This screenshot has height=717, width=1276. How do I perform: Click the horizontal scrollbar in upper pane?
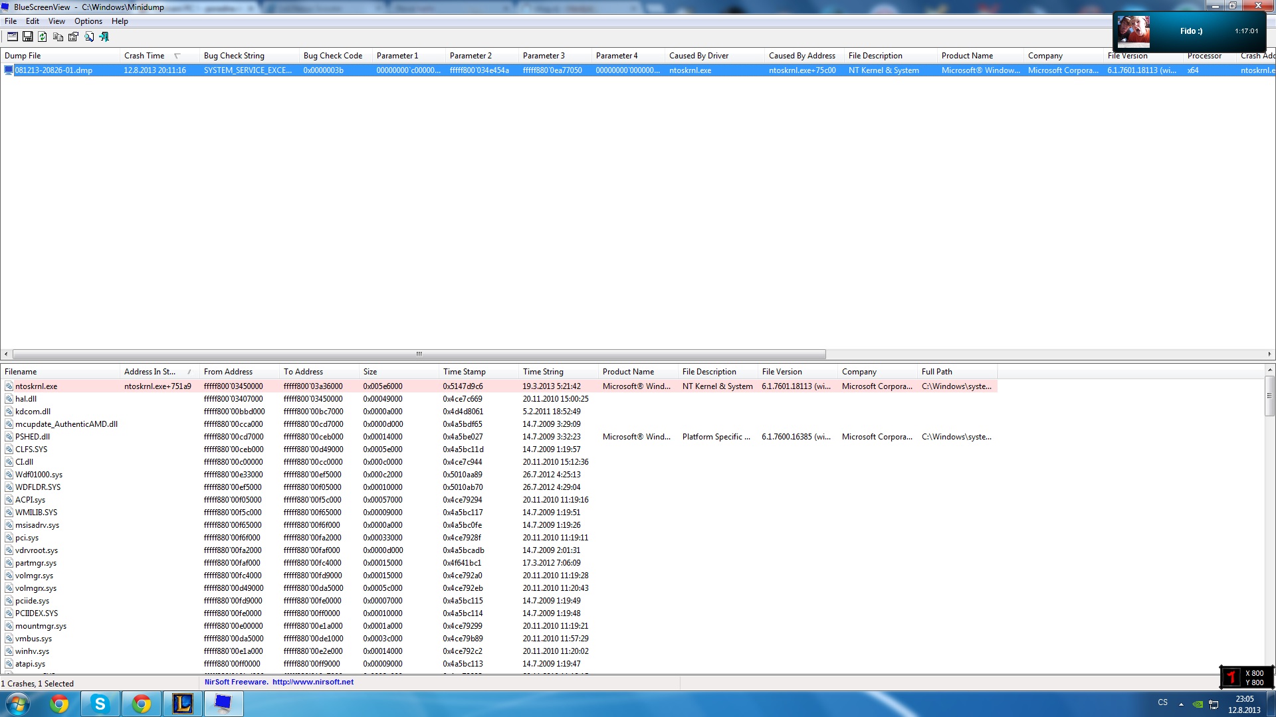419,354
